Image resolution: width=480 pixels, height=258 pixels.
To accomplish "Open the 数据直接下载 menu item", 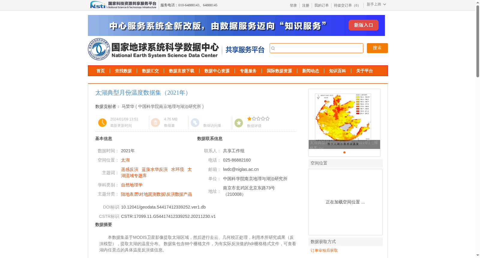I will 181,71.
